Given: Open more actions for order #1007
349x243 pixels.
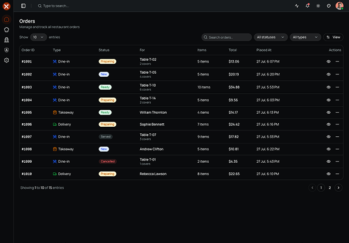Looking at the screenshot, I should point(337,137).
